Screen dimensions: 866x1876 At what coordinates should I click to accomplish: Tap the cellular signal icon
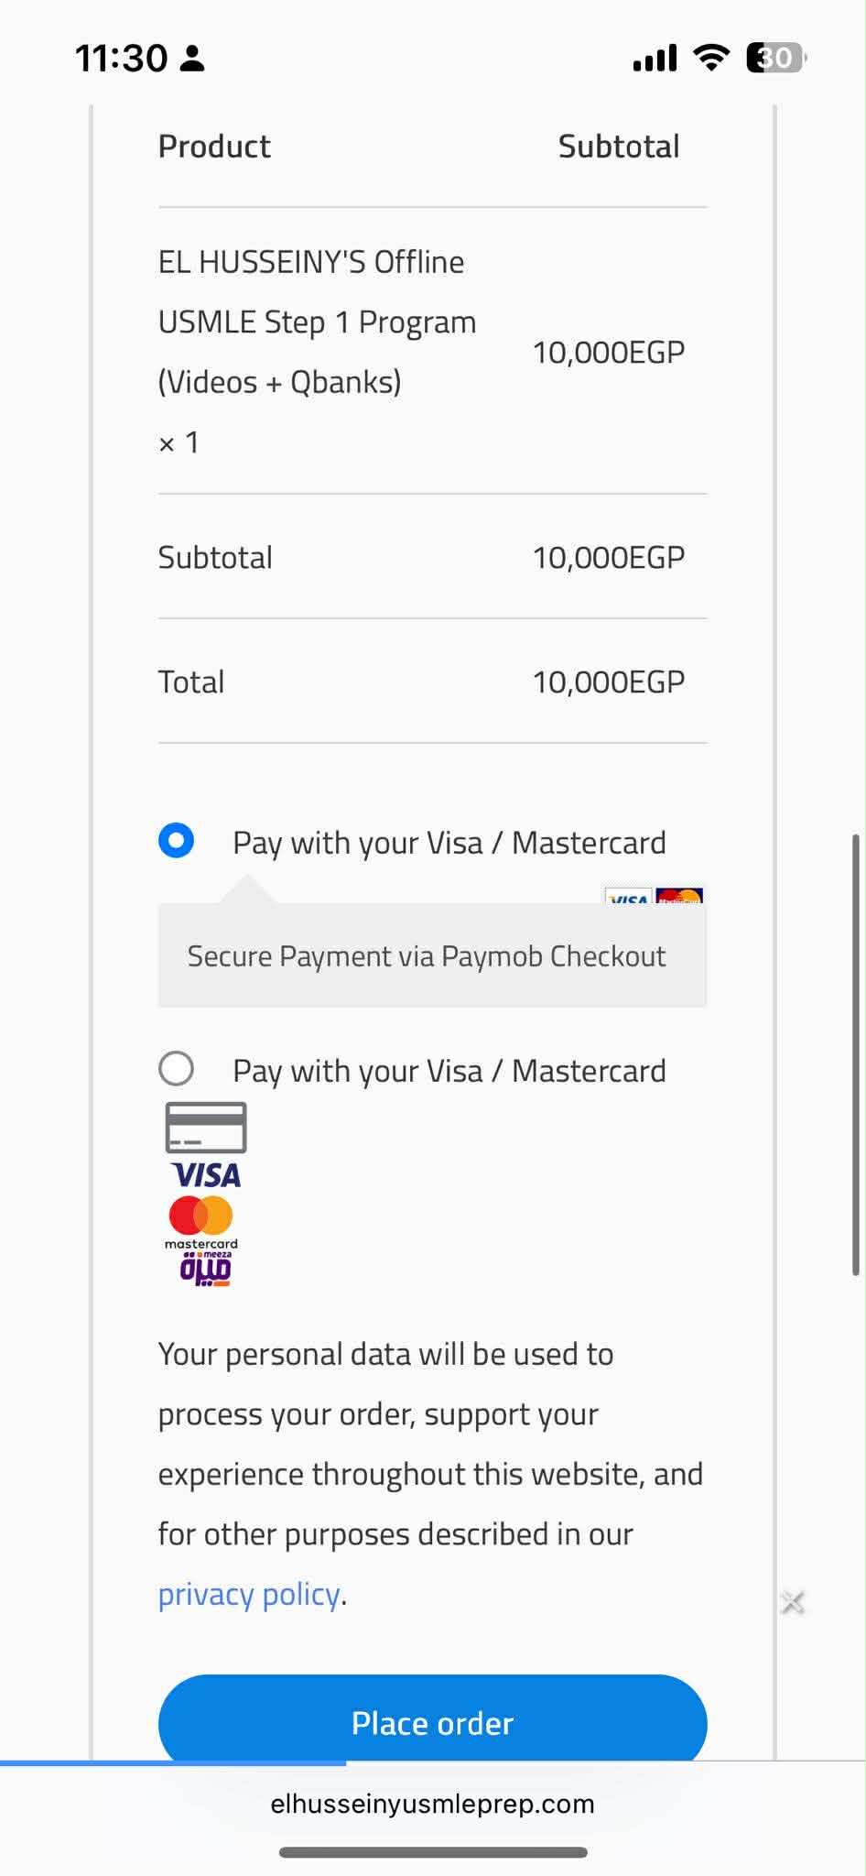coord(655,59)
